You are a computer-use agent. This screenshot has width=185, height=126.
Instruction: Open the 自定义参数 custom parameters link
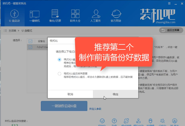point(95,109)
